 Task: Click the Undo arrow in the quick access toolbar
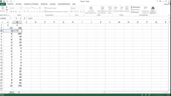tap(7, 1)
